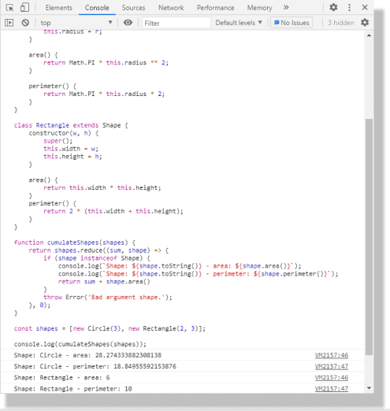The width and height of the screenshot is (390, 411).
Task: Toggle the device toolbar icon
Action: click(24, 8)
